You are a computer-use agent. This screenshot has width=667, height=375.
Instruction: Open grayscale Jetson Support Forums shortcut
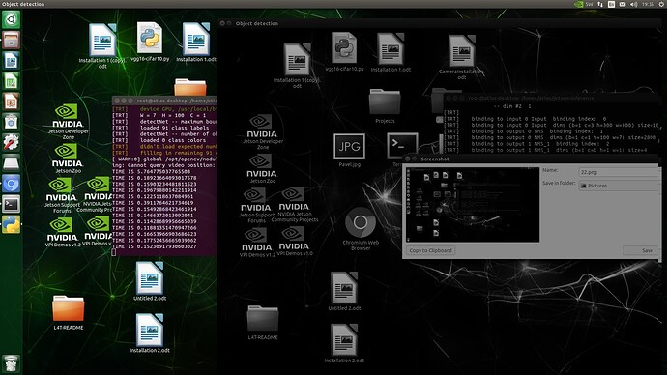click(256, 205)
